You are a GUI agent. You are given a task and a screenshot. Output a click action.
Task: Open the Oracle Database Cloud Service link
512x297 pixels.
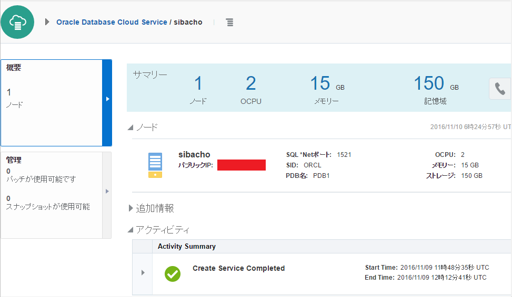pyautogui.click(x=112, y=23)
